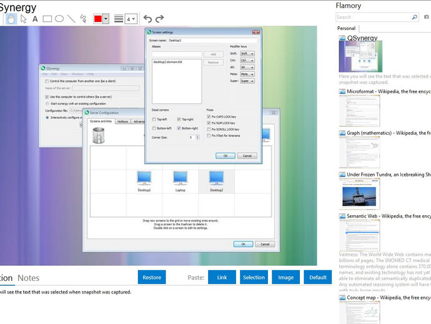
Task: Paste as Link button
Action: click(222, 277)
